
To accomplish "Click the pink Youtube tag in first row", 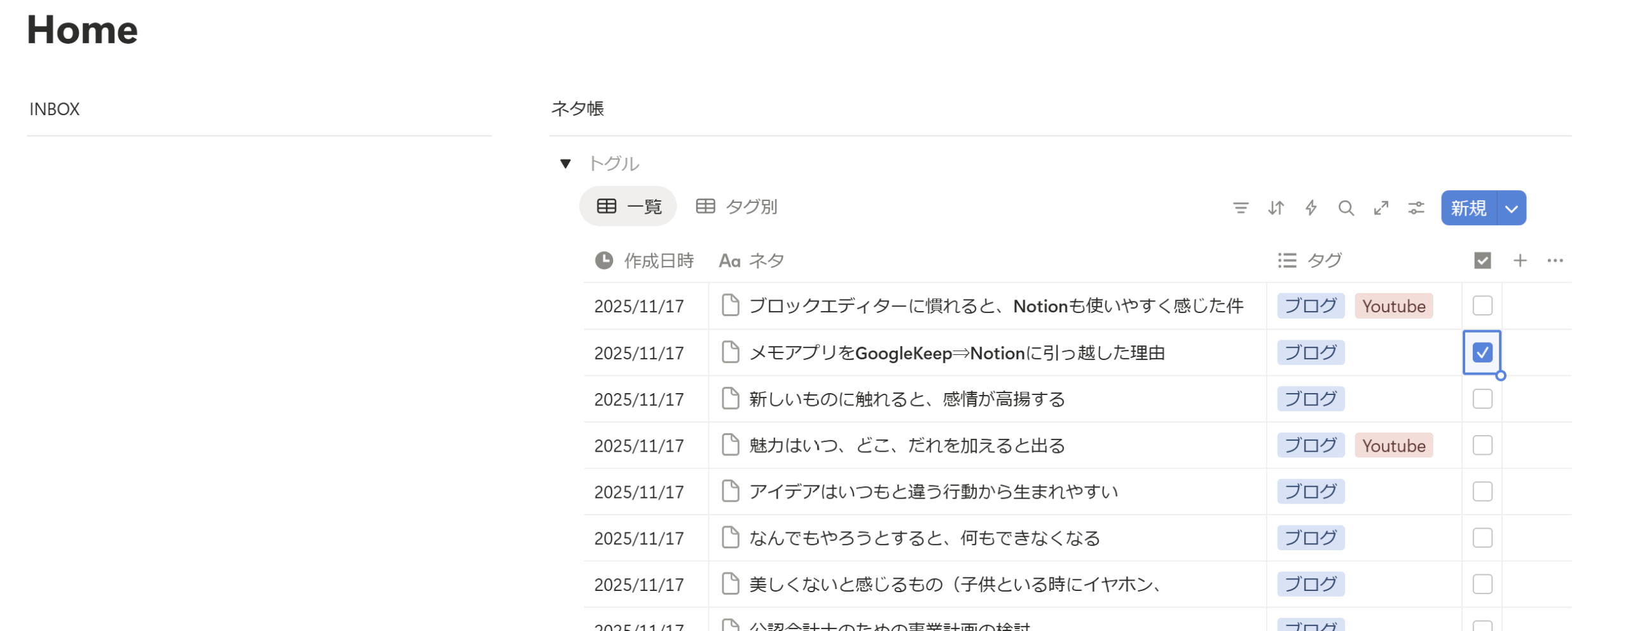I will [x=1393, y=307].
